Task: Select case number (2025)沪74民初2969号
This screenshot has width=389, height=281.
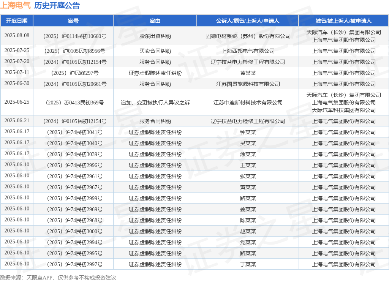Action: tap(75, 209)
